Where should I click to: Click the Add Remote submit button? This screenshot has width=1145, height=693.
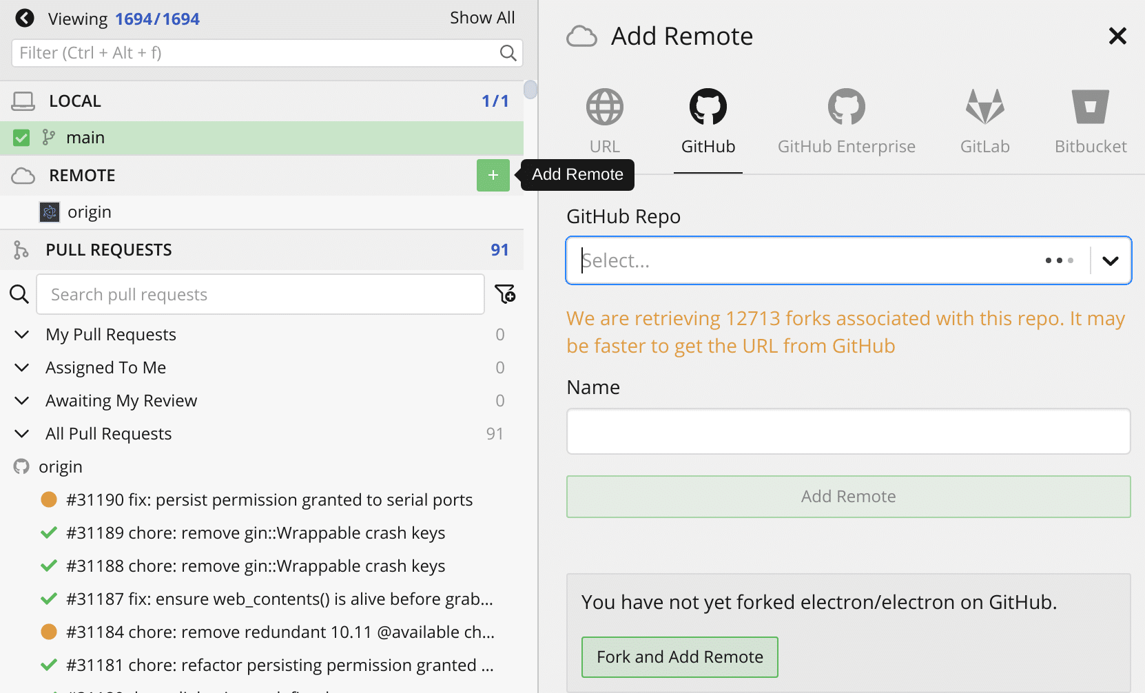tap(849, 497)
